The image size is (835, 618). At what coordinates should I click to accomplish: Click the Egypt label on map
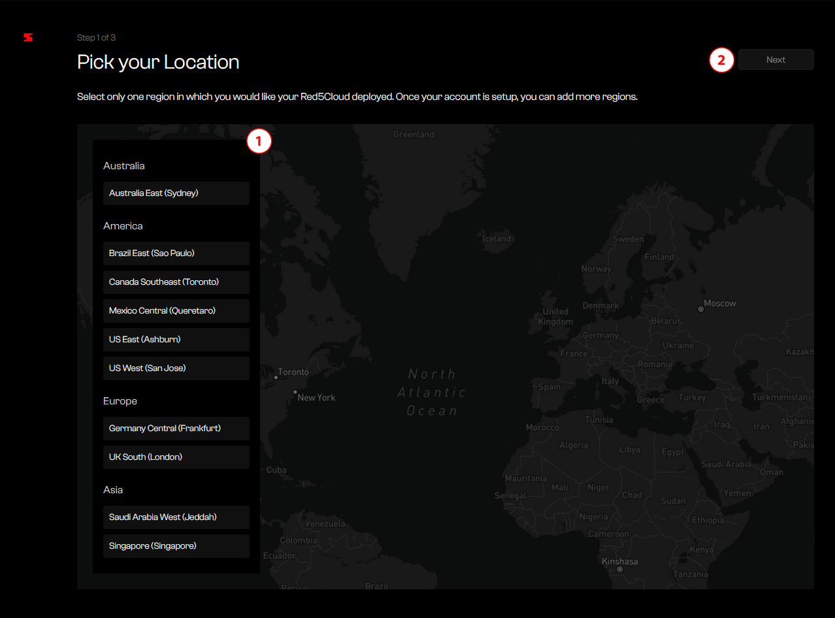tap(673, 452)
